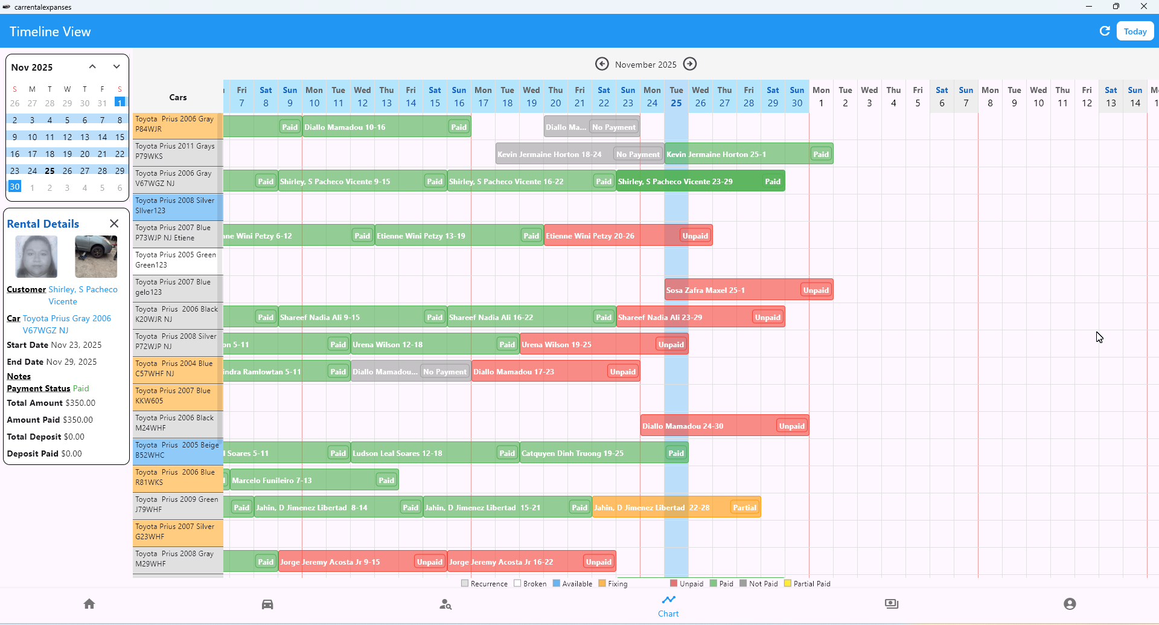
Task: Open the Cars navigation icon
Action: coord(267,604)
